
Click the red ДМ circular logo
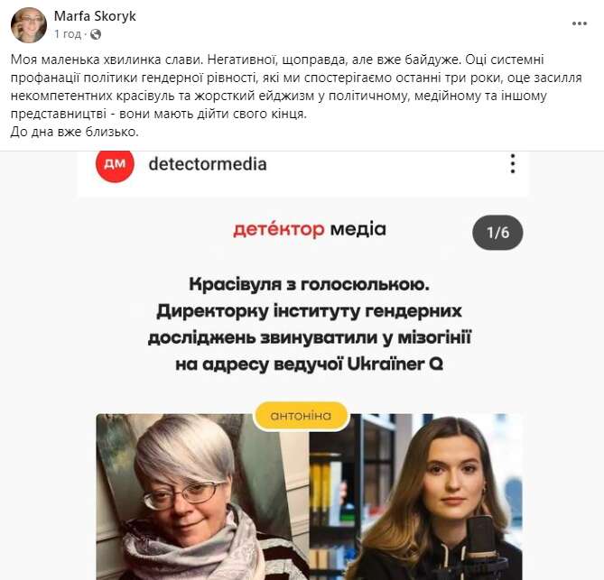(x=115, y=164)
